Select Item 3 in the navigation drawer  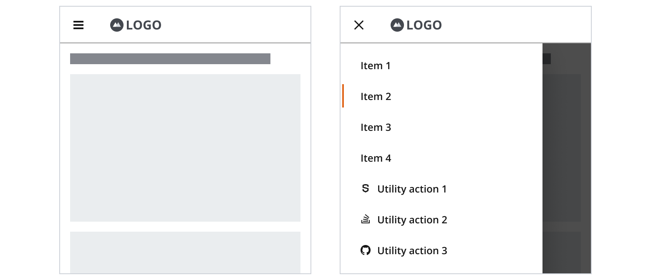click(x=376, y=127)
